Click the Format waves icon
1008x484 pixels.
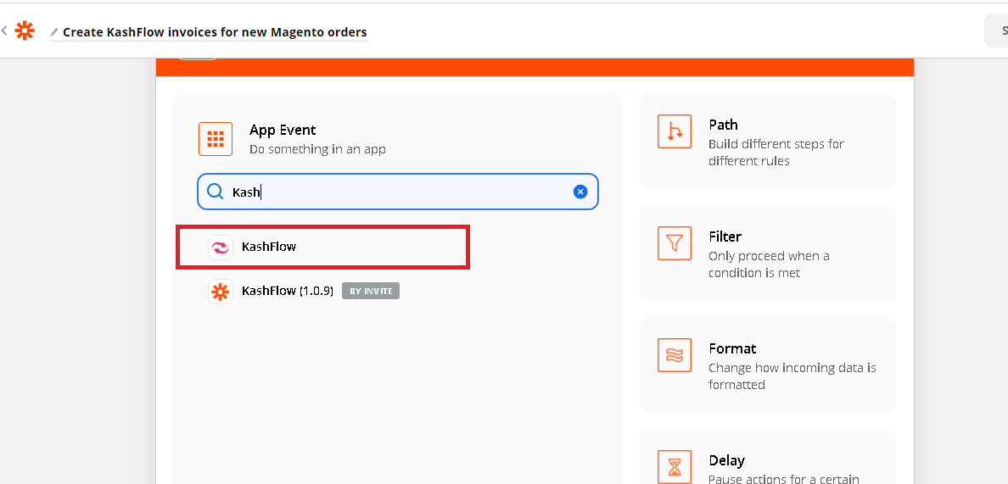click(x=675, y=355)
